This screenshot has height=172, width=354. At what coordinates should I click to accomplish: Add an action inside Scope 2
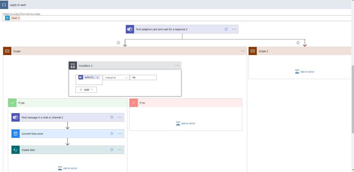coord(304,72)
